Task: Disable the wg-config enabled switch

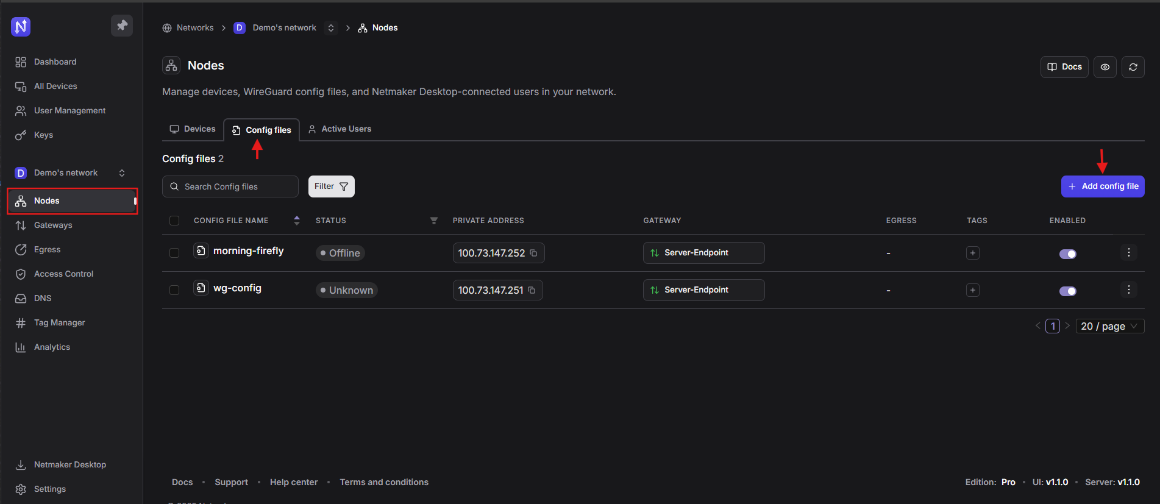Action: [1067, 291]
